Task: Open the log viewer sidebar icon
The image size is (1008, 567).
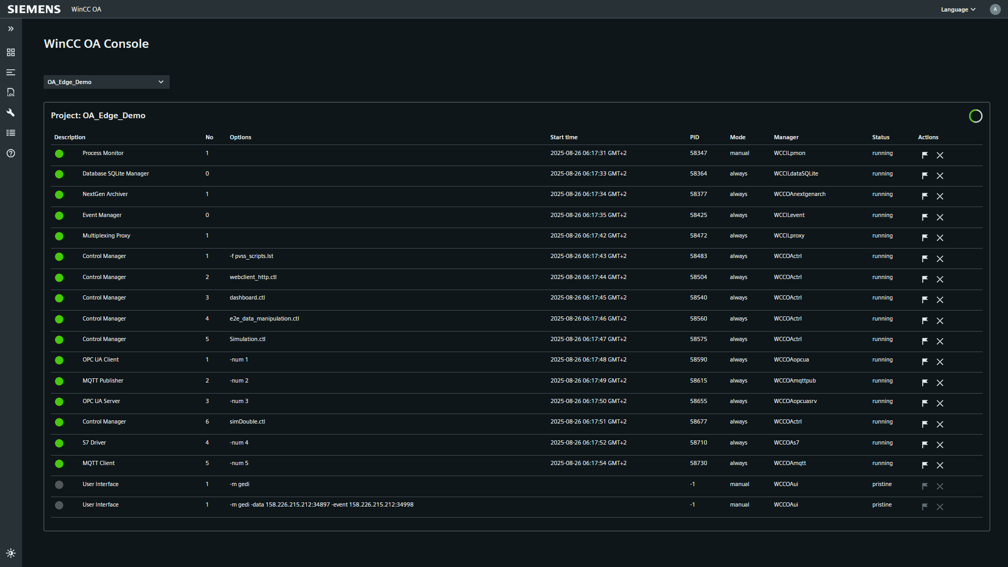Action: 11,92
